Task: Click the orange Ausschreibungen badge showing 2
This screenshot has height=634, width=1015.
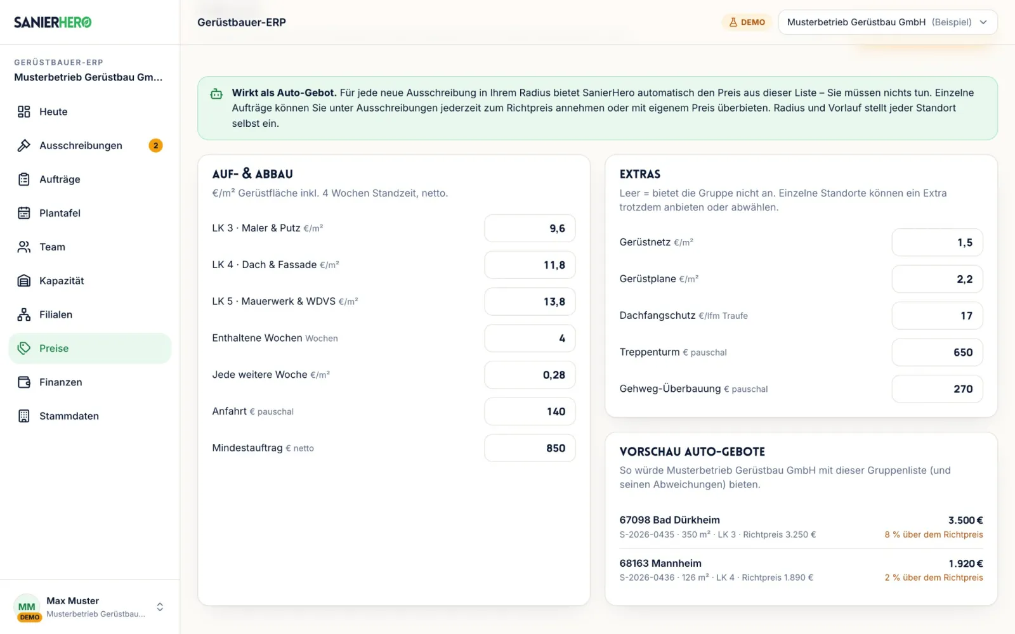Action: coord(155,145)
